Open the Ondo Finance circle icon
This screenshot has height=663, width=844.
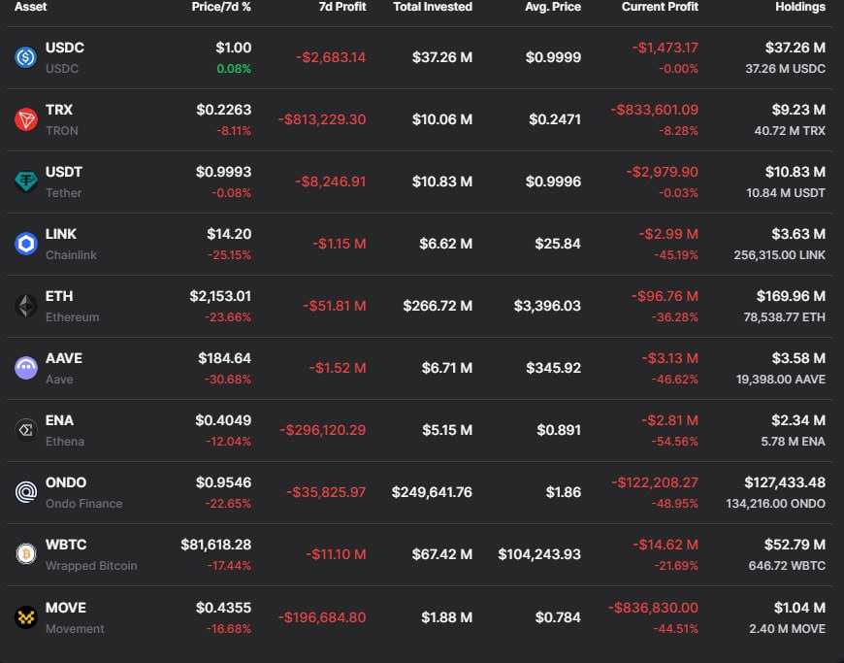26,492
